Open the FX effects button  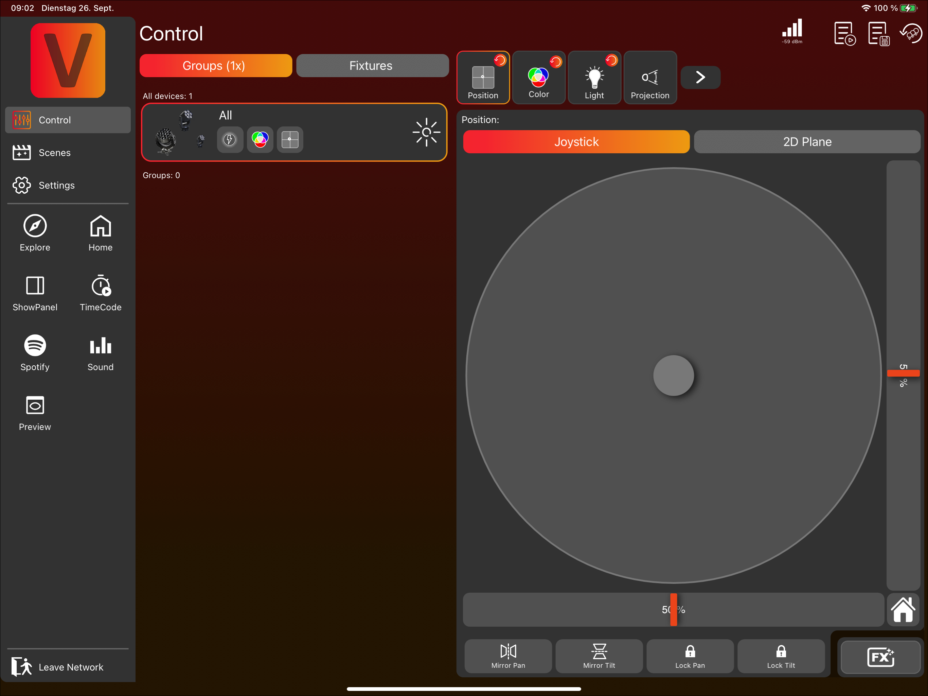(x=880, y=657)
